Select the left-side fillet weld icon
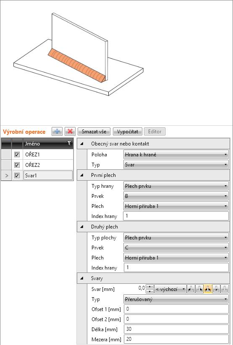233x345 pixels. [191, 289]
